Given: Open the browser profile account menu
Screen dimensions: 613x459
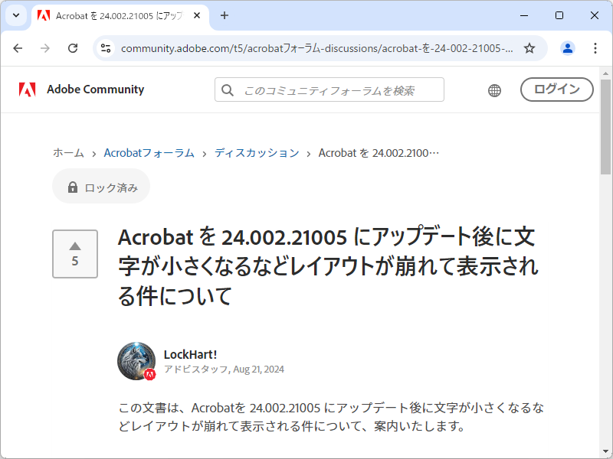Looking at the screenshot, I should [x=567, y=47].
